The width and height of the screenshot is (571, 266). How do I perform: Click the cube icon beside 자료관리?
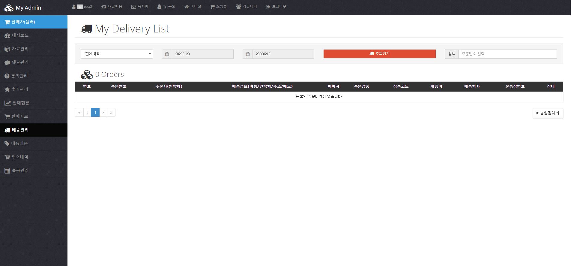pos(7,49)
